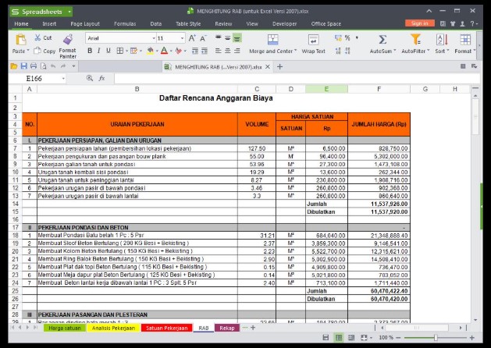491x348 pixels.
Task: Click the Cut scissors icon
Action: [x=38, y=37]
